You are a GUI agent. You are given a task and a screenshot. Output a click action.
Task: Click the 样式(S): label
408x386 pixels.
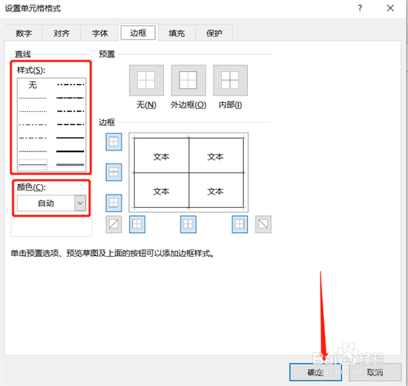click(31, 70)
